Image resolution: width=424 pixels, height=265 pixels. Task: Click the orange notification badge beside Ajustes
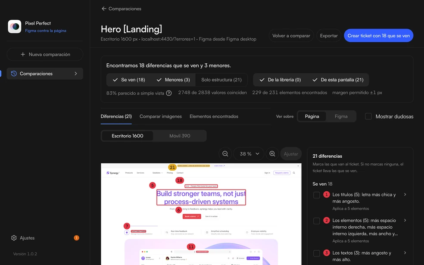click(x=77, y=238)
